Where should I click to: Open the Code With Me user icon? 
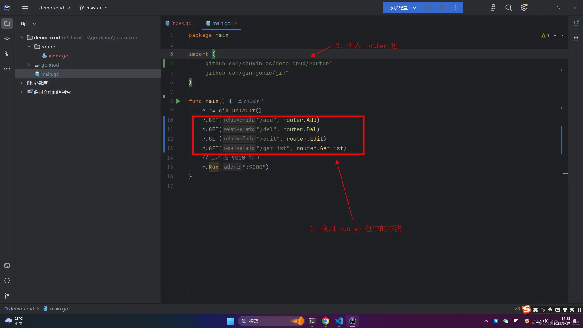tap(494, 8)
